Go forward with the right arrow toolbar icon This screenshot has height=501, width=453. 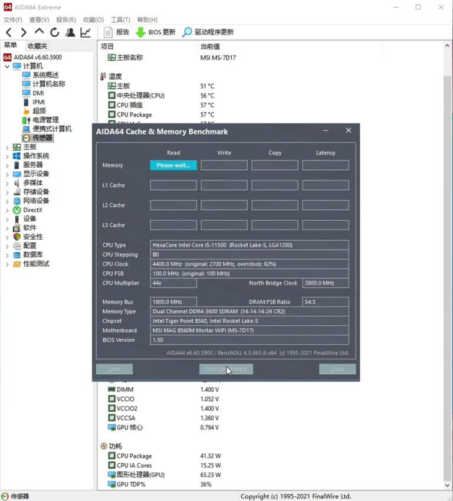[24, 32]
